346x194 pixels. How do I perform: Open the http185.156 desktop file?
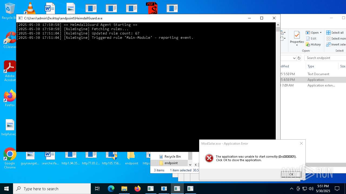point(111,158)
